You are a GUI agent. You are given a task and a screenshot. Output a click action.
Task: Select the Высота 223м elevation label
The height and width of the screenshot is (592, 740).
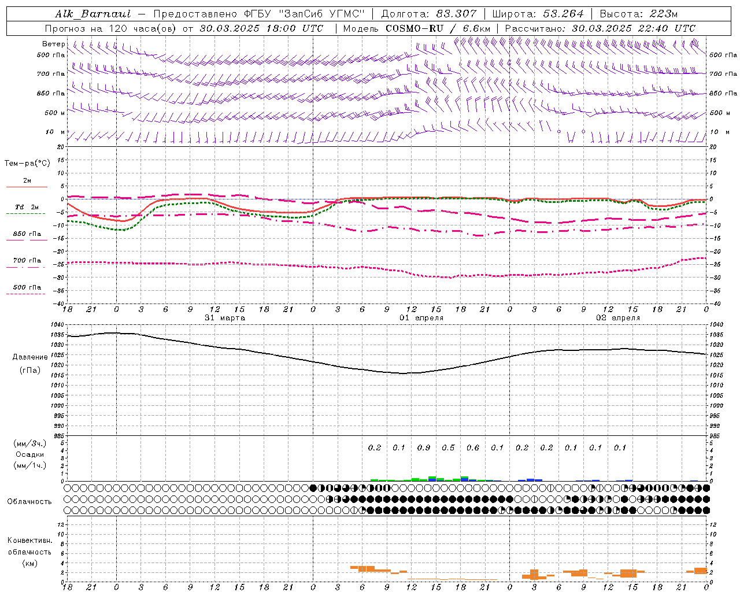click(x=638, y=14)
